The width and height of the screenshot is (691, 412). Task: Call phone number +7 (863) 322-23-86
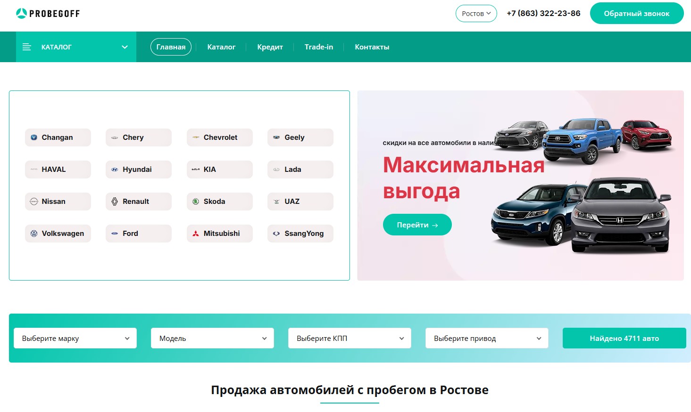click(x=543, y=13)
